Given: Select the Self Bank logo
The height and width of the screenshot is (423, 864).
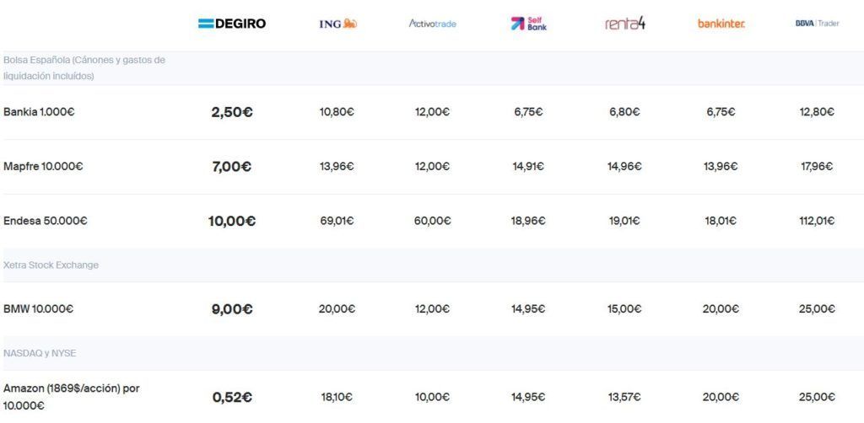Looking at the screenshot, I should click(528, 24).
